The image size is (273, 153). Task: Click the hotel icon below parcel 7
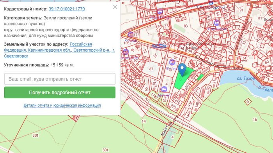[160, 12]
